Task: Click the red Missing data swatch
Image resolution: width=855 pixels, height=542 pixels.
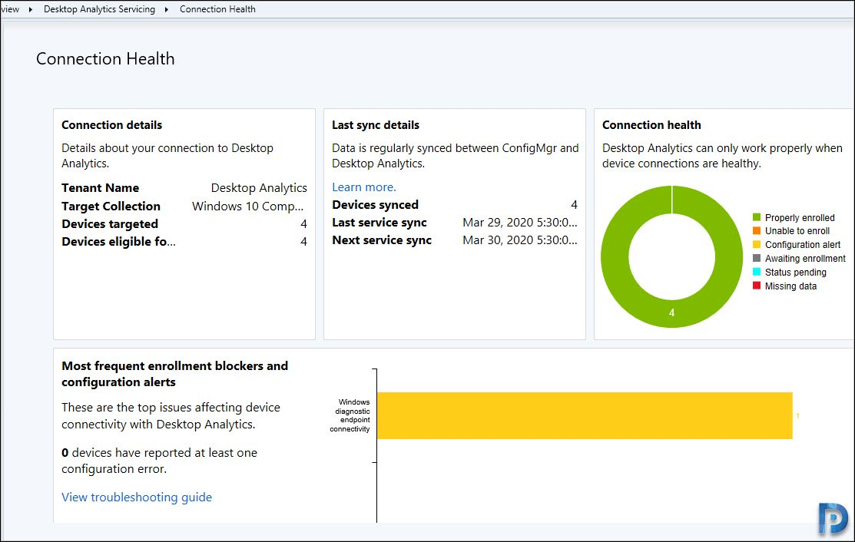Action: coord(757,286)
